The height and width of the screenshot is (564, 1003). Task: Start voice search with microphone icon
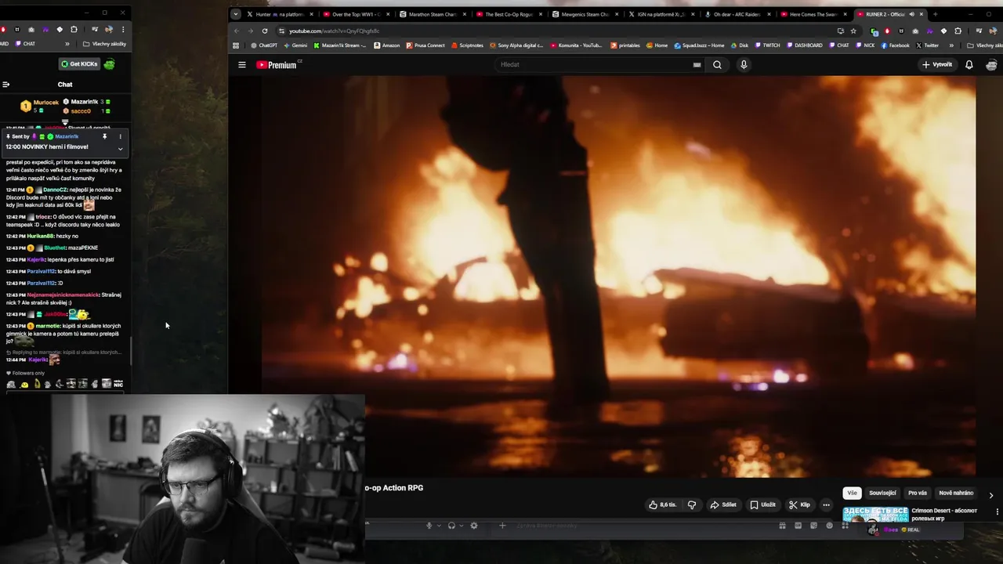(x=744, y=65)
